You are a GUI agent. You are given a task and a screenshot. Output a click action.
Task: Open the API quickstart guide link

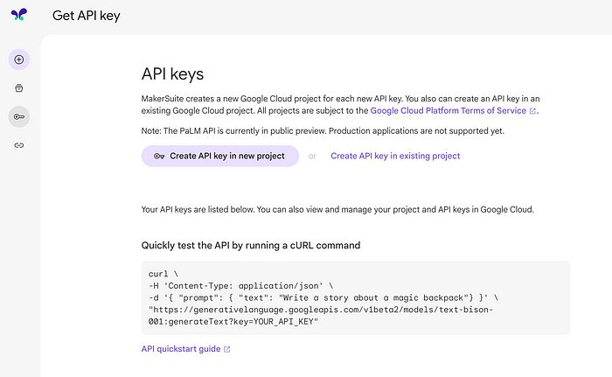tap(181, 349)
